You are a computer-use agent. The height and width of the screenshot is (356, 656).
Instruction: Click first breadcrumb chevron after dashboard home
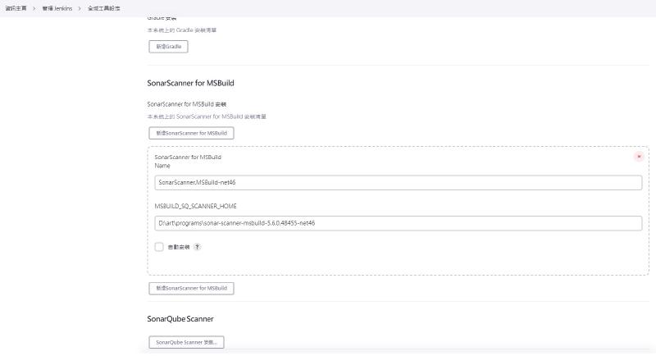point(34,7)
